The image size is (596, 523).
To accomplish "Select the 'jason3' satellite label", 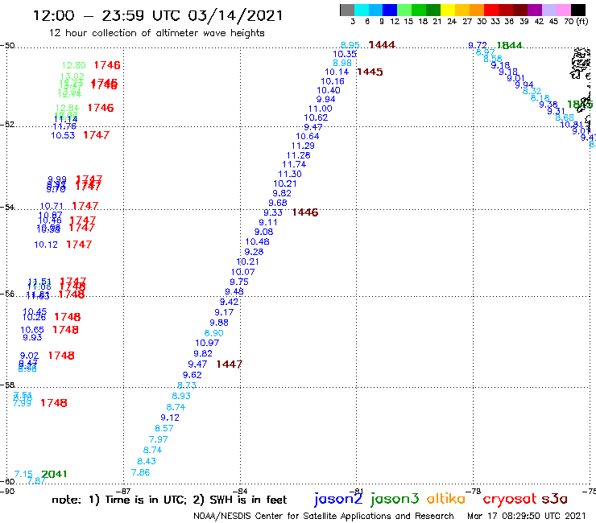I will [395, 499].
